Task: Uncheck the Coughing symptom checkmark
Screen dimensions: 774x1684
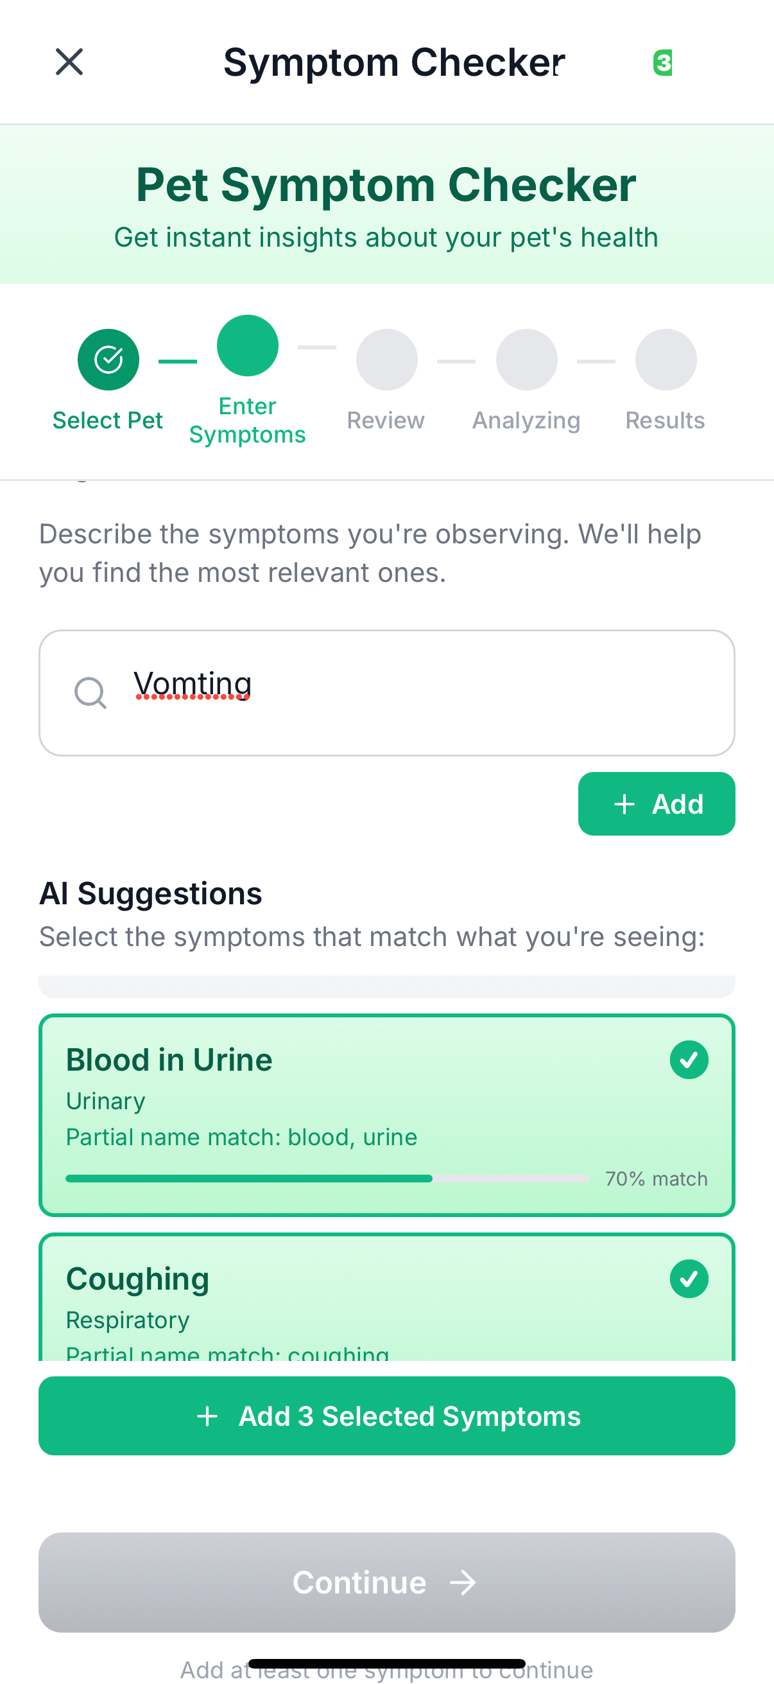Action: coord(689,1279)
